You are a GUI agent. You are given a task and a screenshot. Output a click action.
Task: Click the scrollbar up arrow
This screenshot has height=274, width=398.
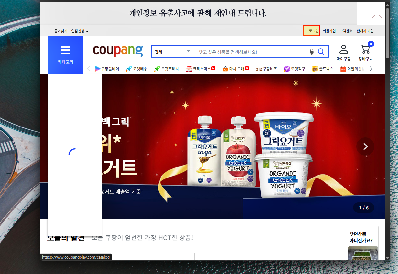(387, 5)
